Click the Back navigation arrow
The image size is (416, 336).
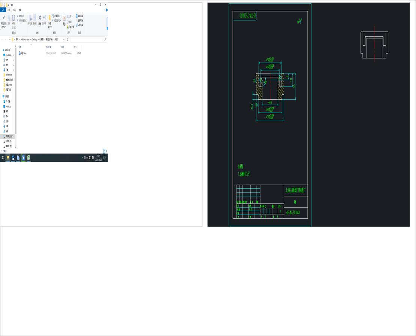click(x=2, y=39)
